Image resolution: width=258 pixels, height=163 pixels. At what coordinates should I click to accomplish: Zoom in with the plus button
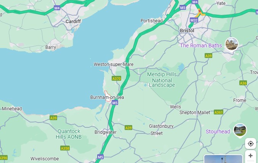[x=250, y=155]
